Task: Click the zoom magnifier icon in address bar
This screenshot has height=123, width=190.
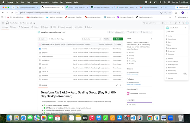Action: click(x=165, y=13)
